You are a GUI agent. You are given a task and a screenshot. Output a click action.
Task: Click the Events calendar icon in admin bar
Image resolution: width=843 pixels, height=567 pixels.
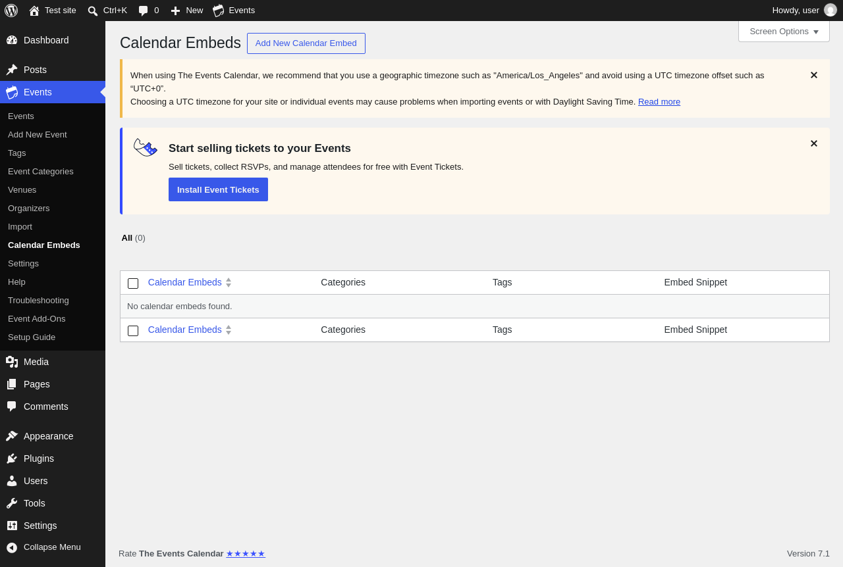(x=218, y=11)
